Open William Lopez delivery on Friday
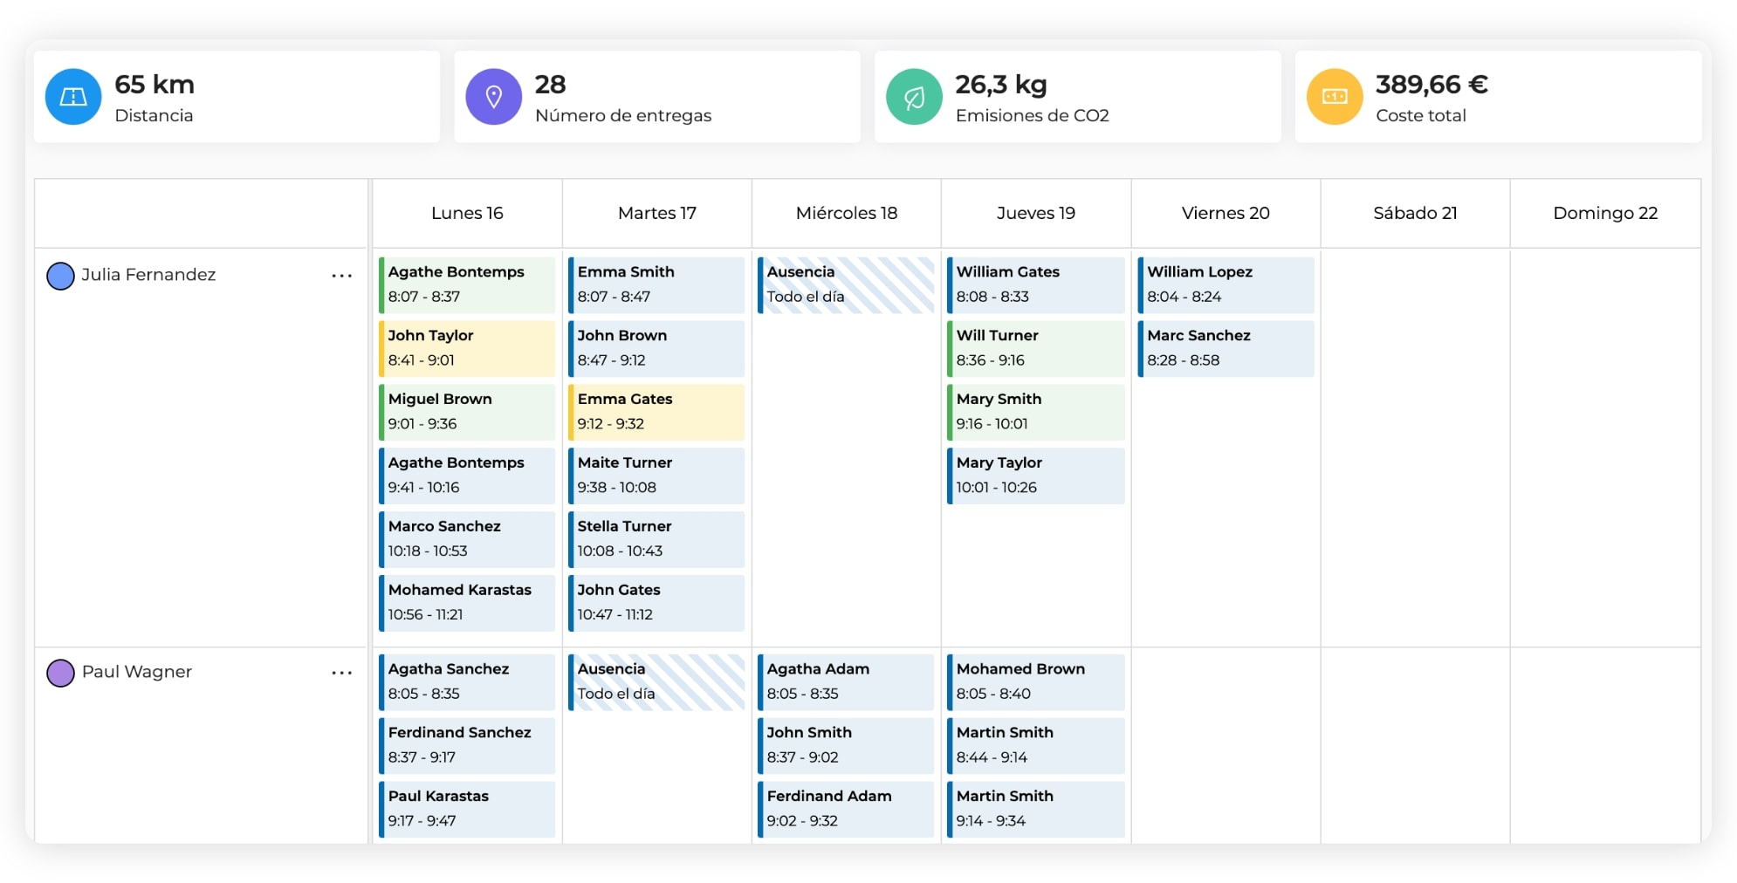Screen dimensions: 1737x883 pos(1226,284)
